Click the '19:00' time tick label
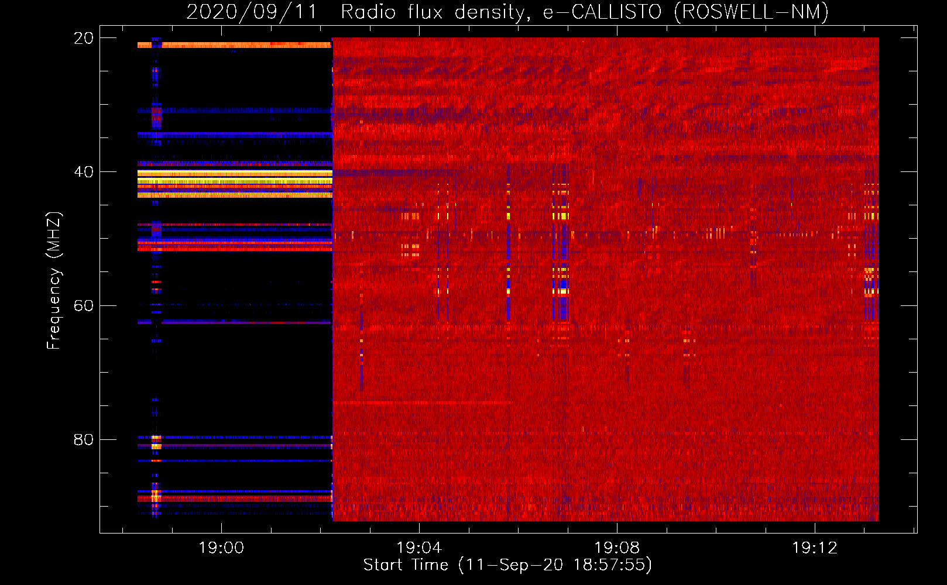Screen dimensions: 947x585 click(x=221, y=548)
